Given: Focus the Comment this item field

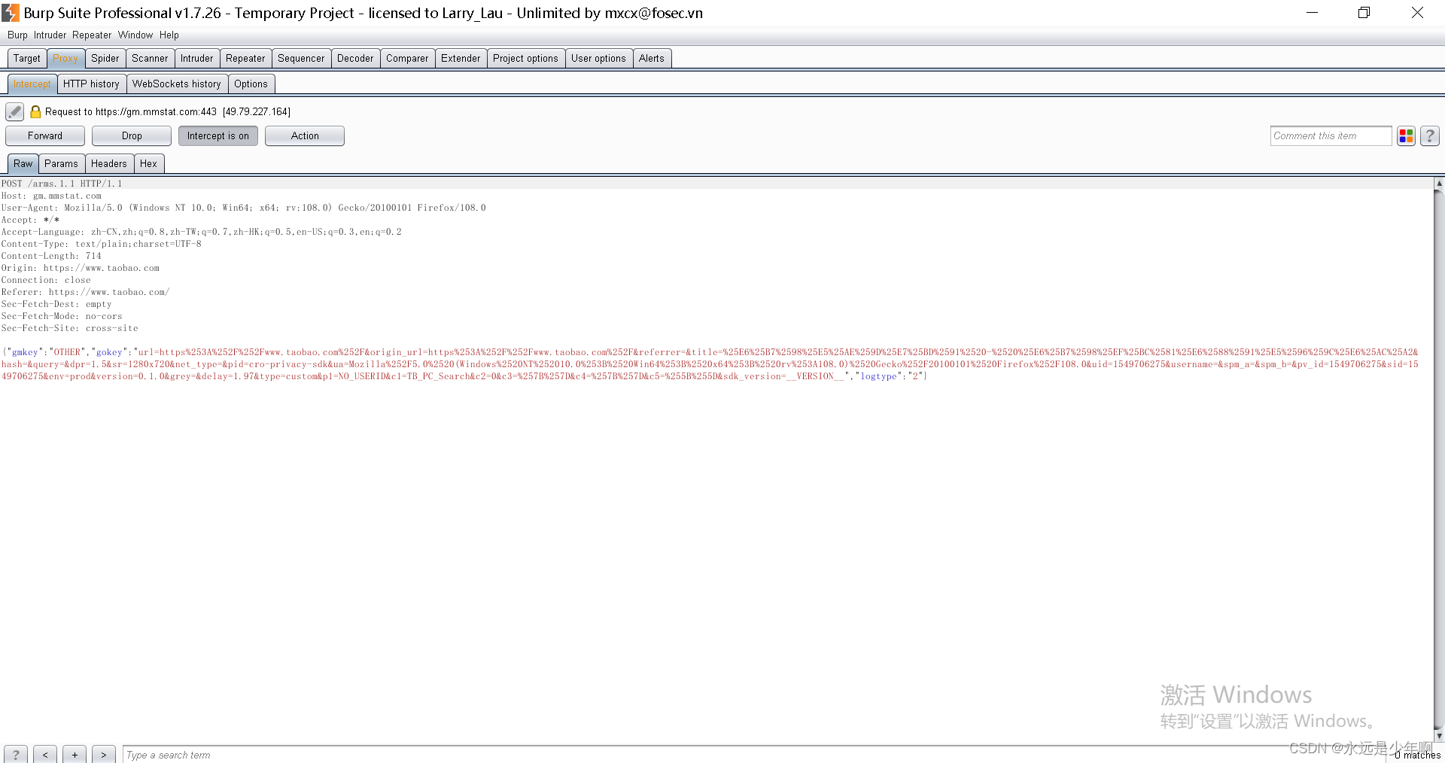Looking at the screenshot, I should pos(1331,136).
